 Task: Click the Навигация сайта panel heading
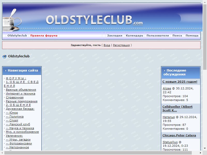point(23,71)
